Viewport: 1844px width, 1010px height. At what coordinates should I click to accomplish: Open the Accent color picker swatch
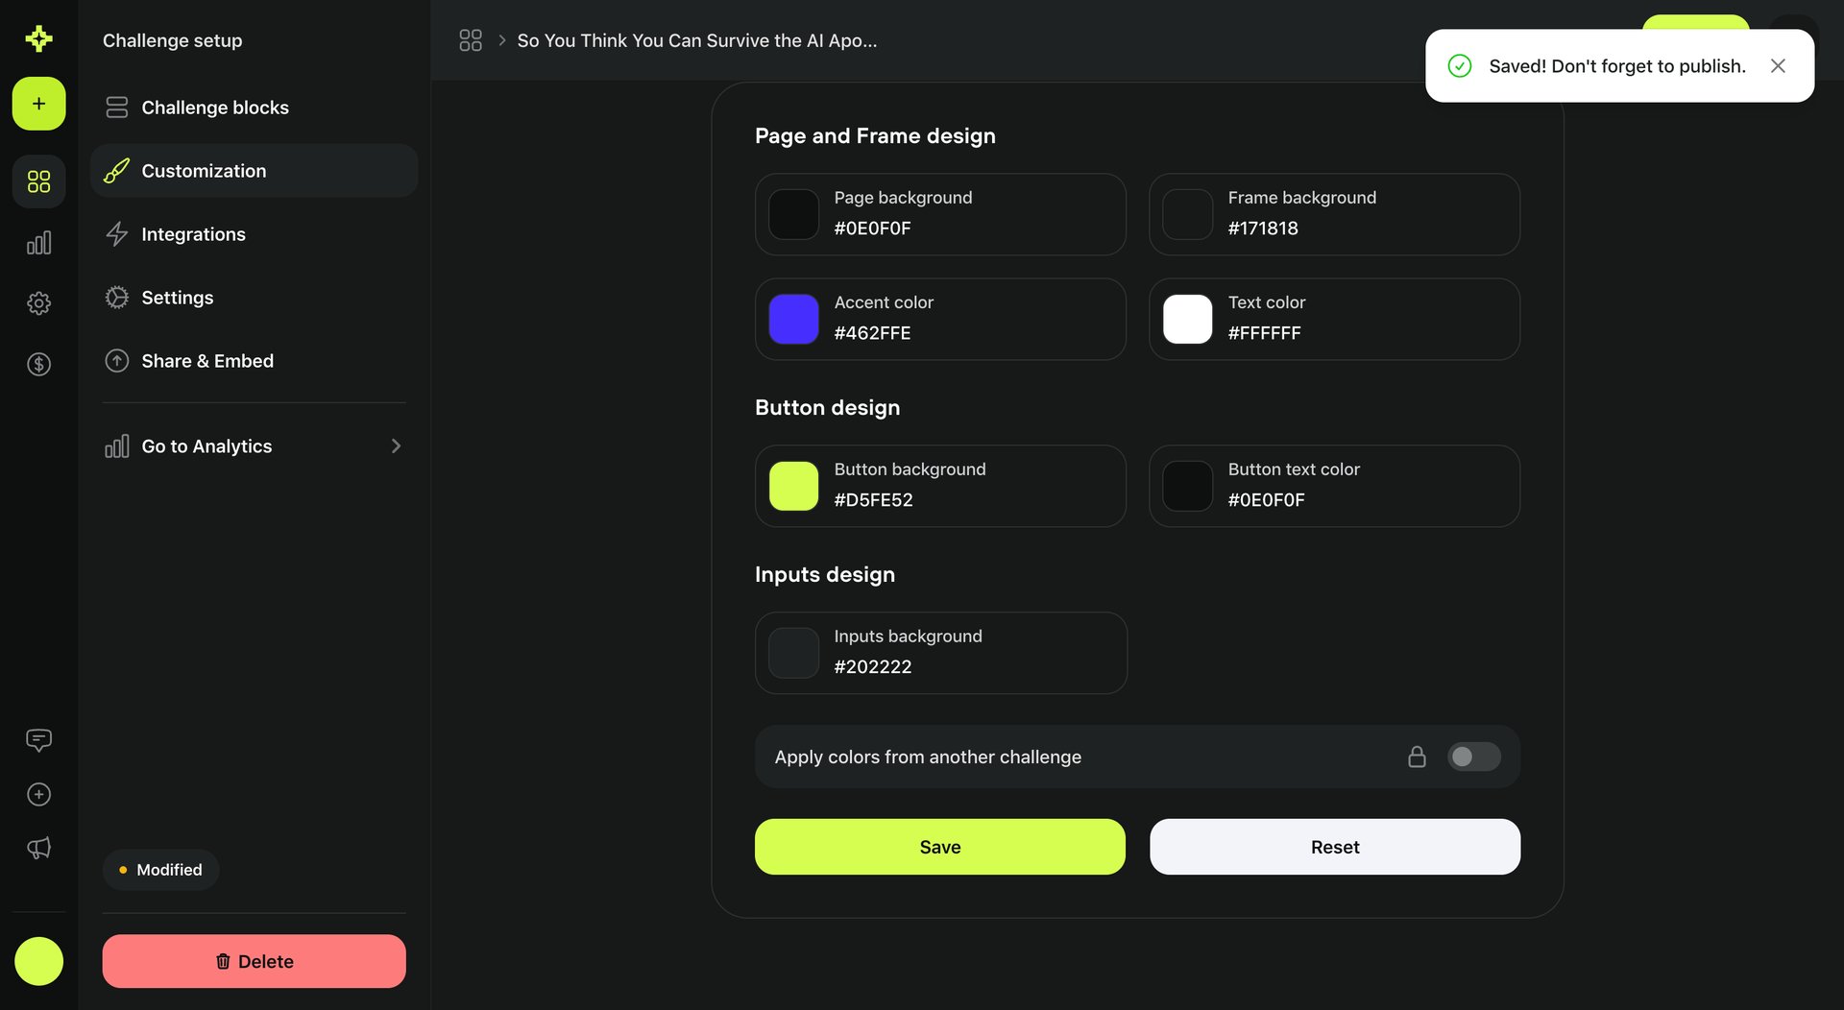coord(792,319)
